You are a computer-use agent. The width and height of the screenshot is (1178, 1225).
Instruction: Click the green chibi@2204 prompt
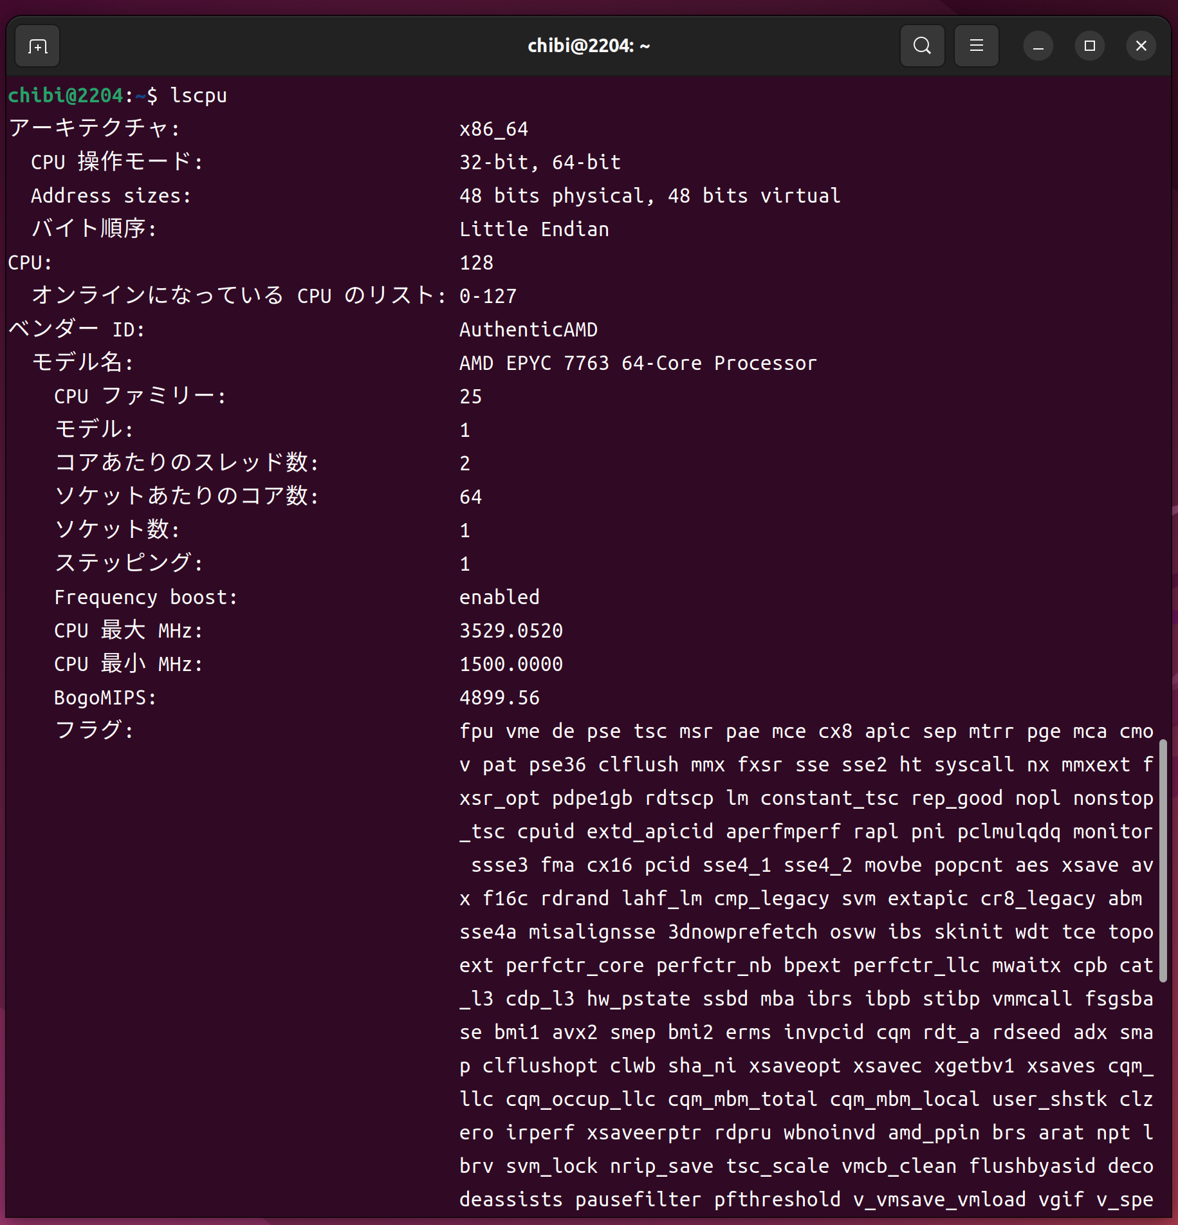[65, 96]
